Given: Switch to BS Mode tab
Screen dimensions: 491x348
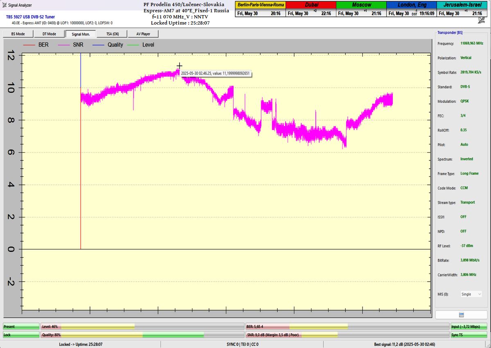Looking at the screenshot, I should click(x=18, y=34).
